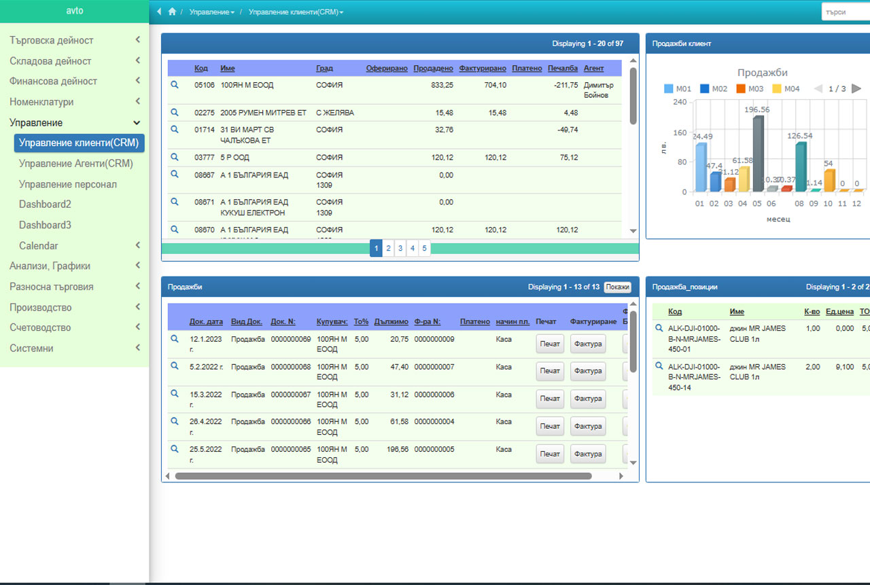Open magnifier for position ending 450-14
This screenshot has height=585, width=870.
coord(659,366)
